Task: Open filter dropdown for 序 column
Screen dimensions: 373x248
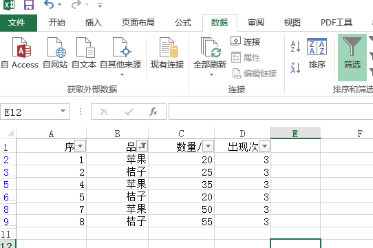Action: point(80,146)
